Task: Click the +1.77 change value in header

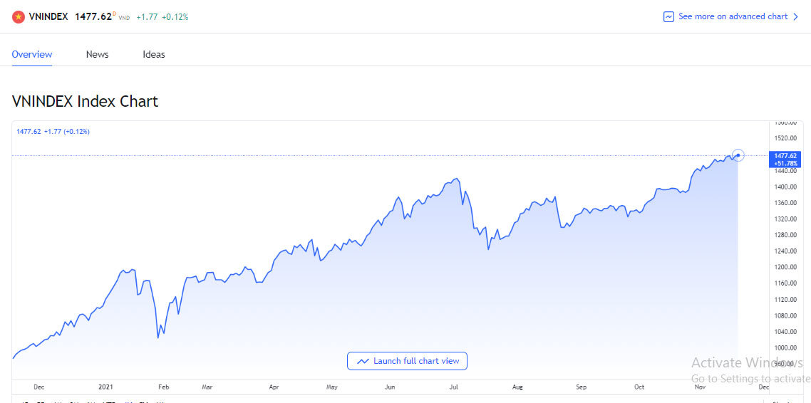Action: [145, 16]
